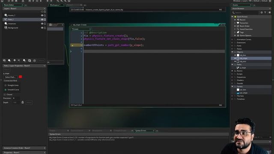Click the Tags icon in Quick Access
This screenshot has width=274, height=154.
tap(238, 33)
